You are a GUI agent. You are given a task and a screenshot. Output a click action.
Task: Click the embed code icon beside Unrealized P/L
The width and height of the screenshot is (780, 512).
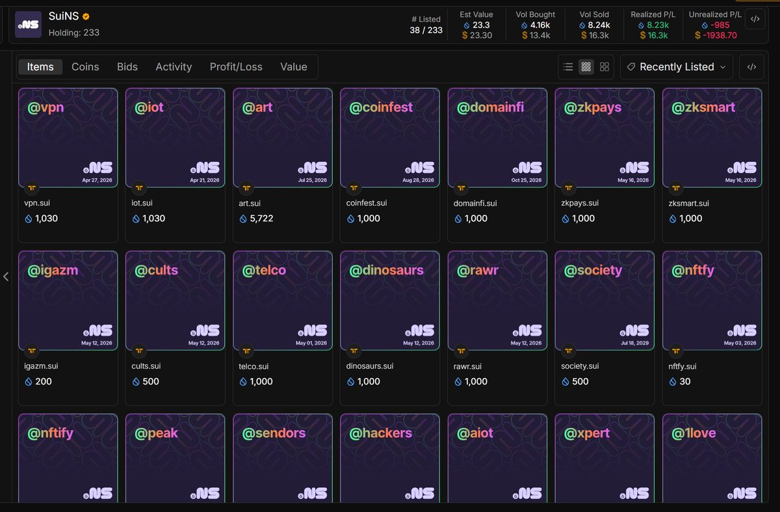point(755,20)
